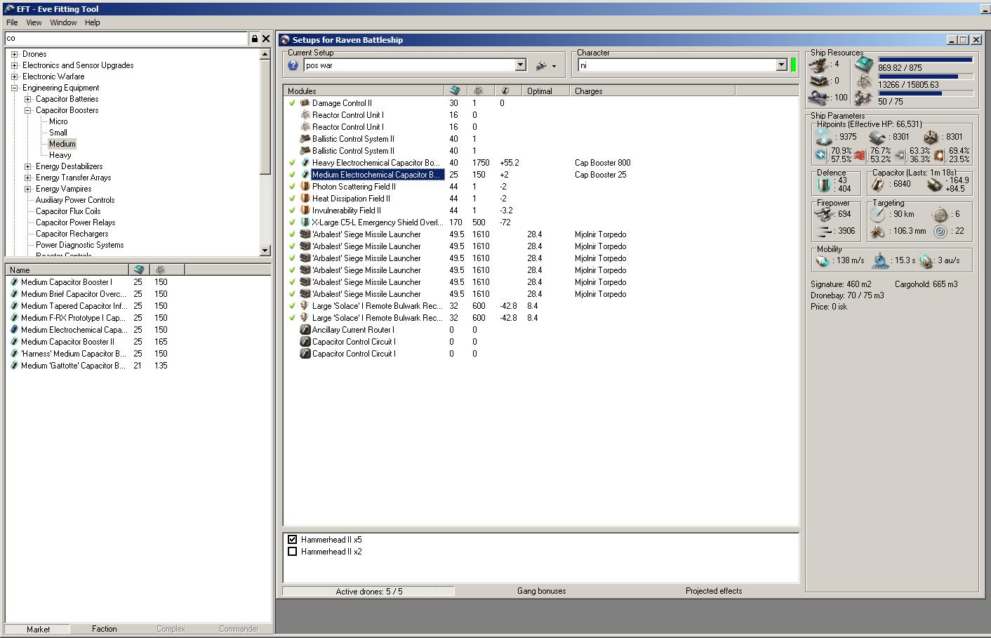Switch to the Market tab

coord(38,629)
